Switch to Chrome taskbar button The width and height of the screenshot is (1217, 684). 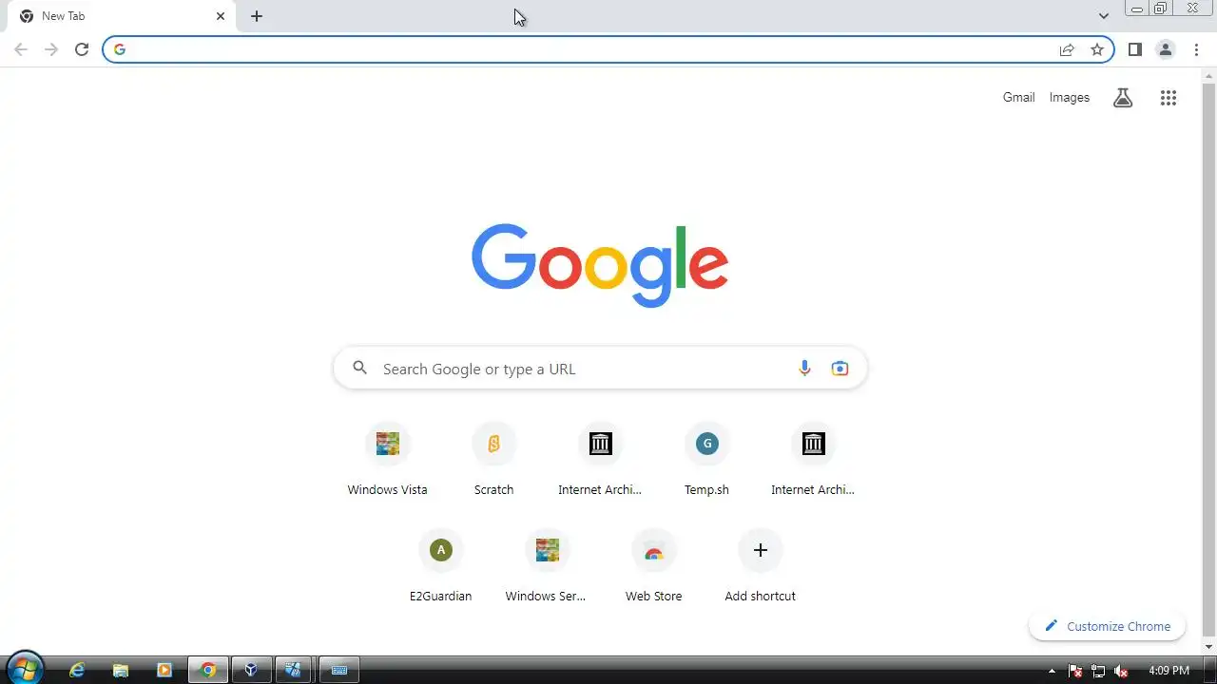[x=208, y=670]
